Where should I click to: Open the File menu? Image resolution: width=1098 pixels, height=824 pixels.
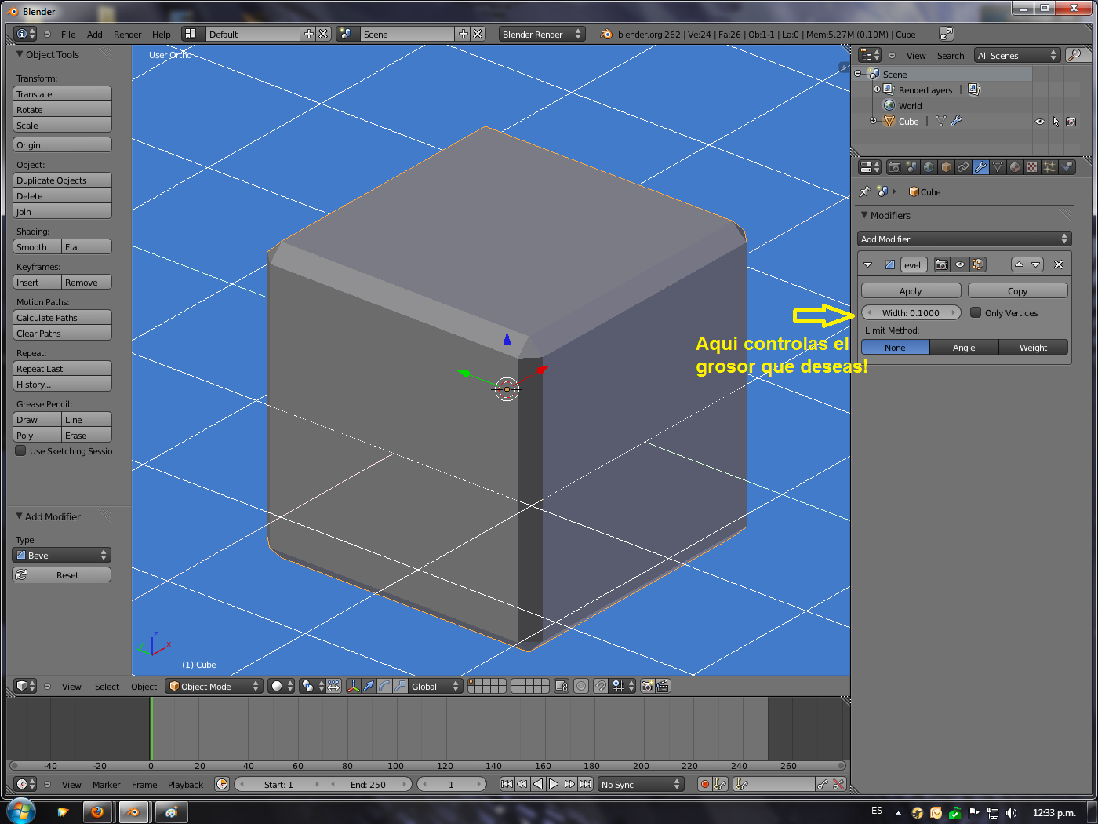pos(68,35)
